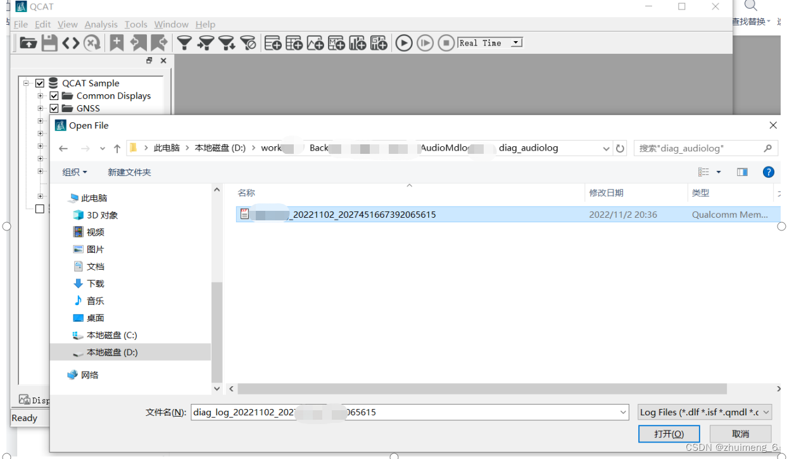The image size is (787, 459).
Task: Click the previous bookmark icon with left arrow
Action: (137, 43)
